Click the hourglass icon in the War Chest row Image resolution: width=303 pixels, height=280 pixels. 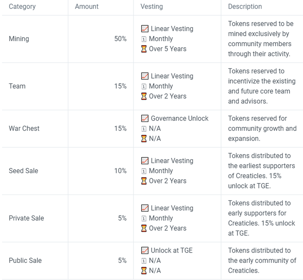tap(144, 139)
